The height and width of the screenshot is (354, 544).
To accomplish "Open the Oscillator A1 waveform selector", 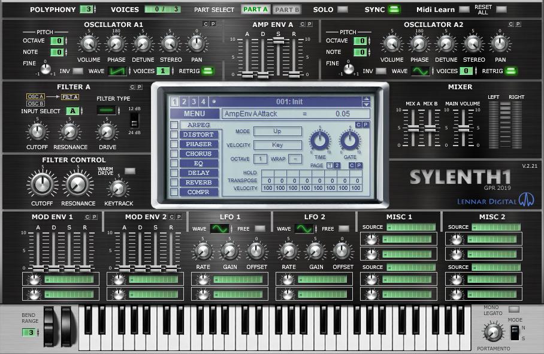I will tap(117, 71).
